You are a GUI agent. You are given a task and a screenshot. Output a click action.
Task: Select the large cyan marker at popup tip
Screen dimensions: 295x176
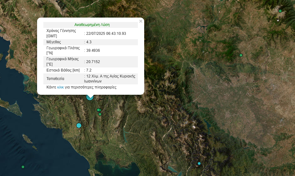[x=90, y=97]
